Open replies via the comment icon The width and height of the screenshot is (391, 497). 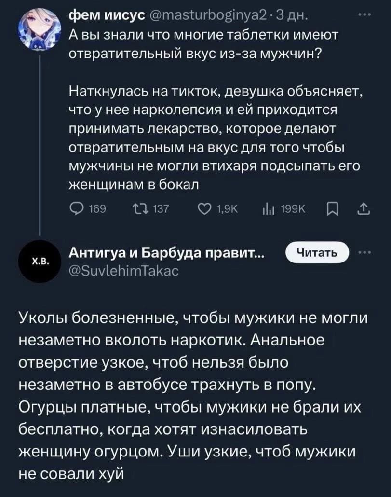pyautogui.click(x=76, y=208)
